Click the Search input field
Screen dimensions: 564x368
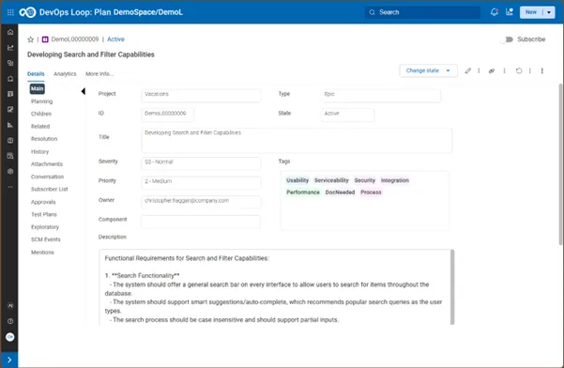point(422,12)
